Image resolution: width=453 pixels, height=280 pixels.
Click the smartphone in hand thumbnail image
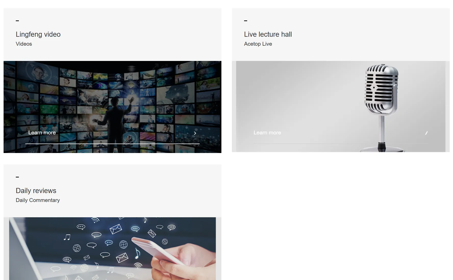click(x=112, y=249)
